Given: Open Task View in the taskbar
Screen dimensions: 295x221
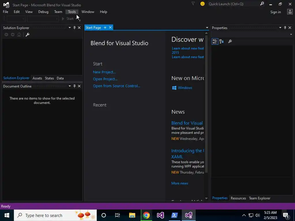Looking at the screenshot, I should [118, 215].
